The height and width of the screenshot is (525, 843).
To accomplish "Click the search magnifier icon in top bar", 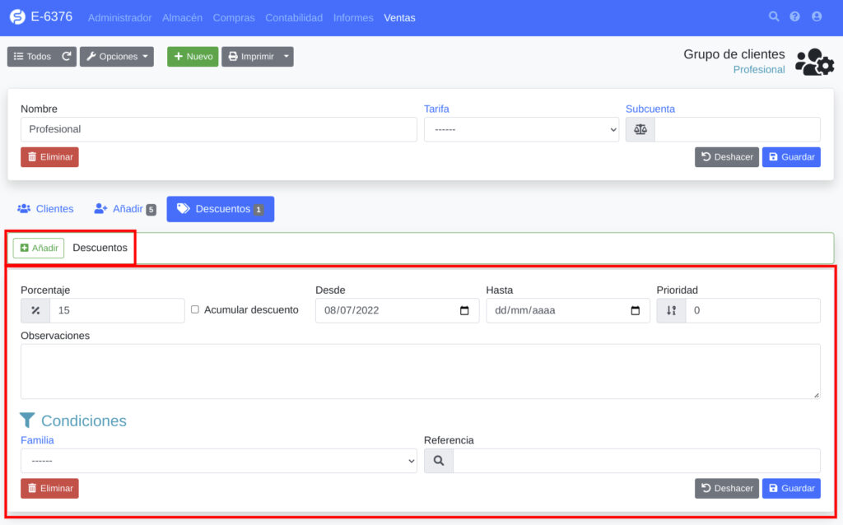I will [x=774, y=16].
